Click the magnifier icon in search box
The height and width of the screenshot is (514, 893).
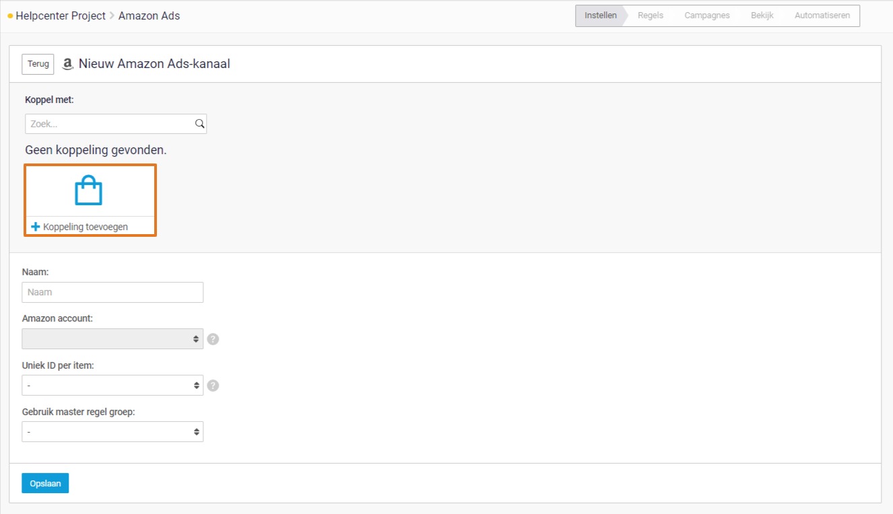(199, 124)
